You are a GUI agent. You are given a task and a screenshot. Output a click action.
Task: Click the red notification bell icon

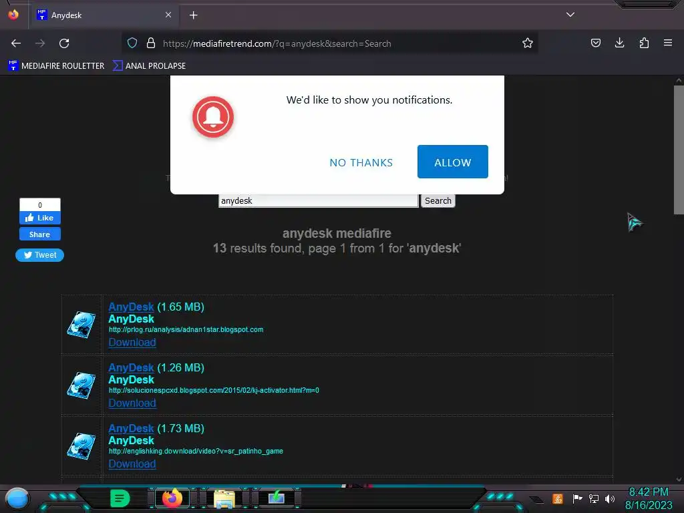point(213,117)
